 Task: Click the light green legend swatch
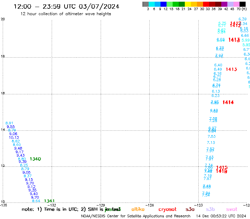[x=170, y=4]
